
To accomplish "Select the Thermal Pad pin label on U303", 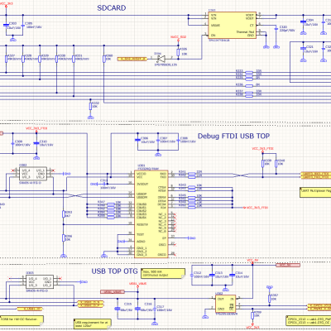I will pos(245,32).
